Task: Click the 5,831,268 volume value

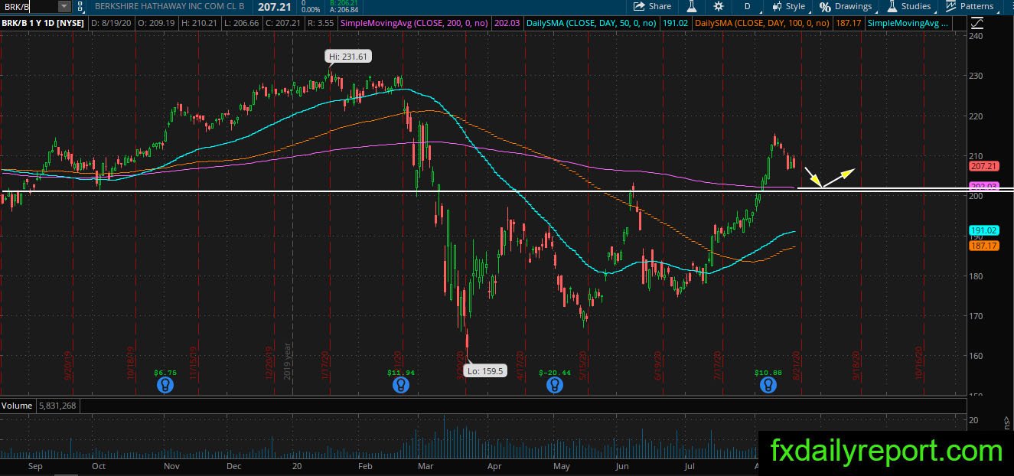Action: 56,406
